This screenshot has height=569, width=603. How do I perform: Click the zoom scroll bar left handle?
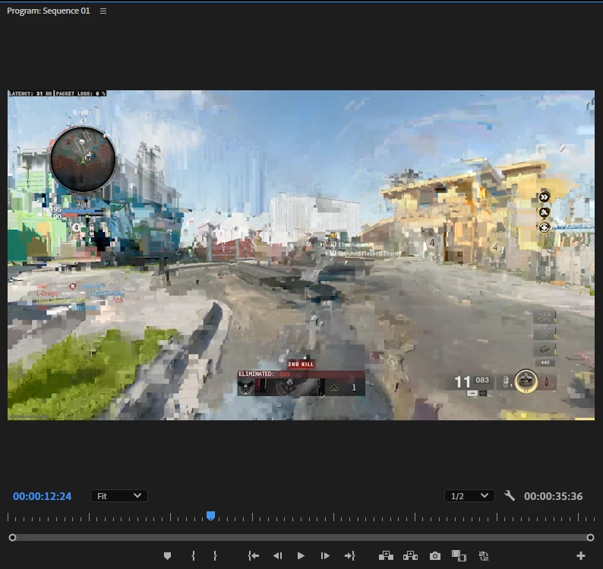point(12,537)
